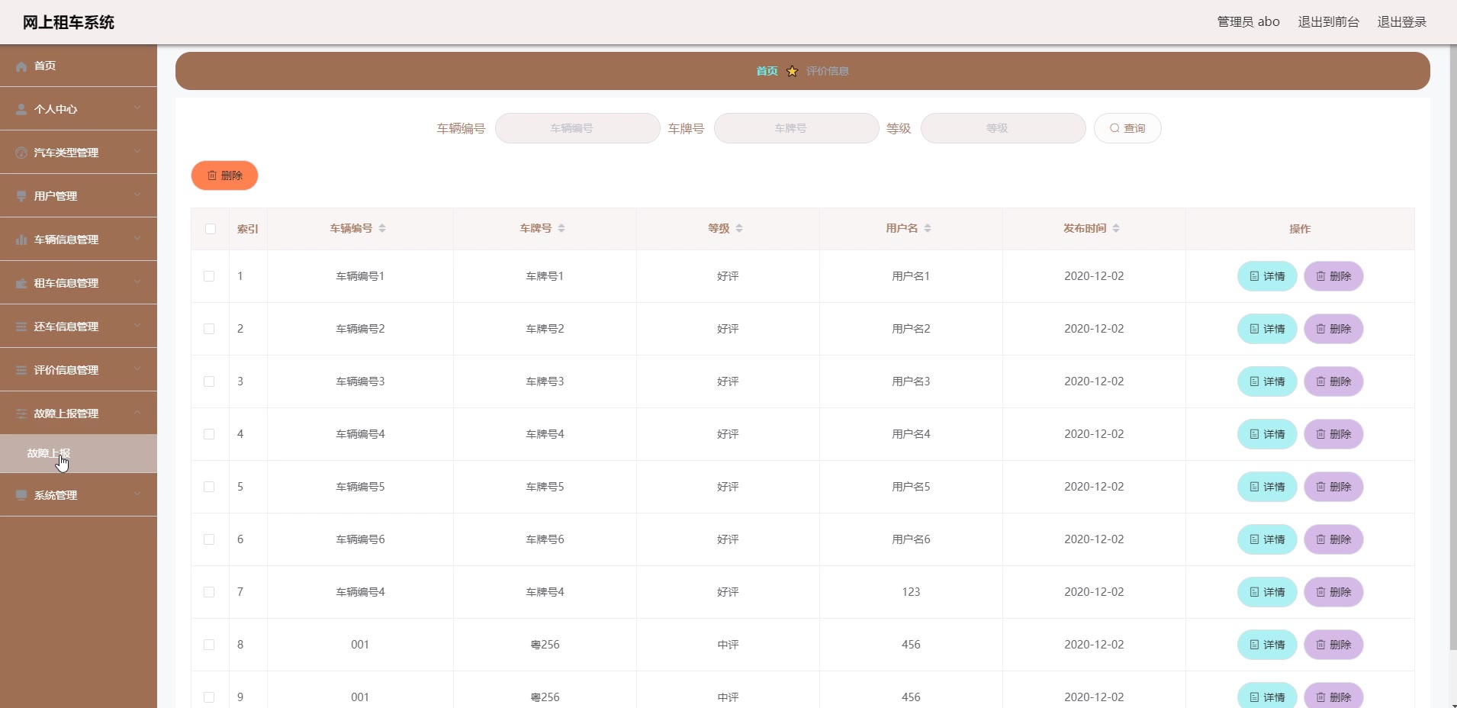1457x708 pixels.
Task: Click 网上租车系统 title
Action: [69, 22]
